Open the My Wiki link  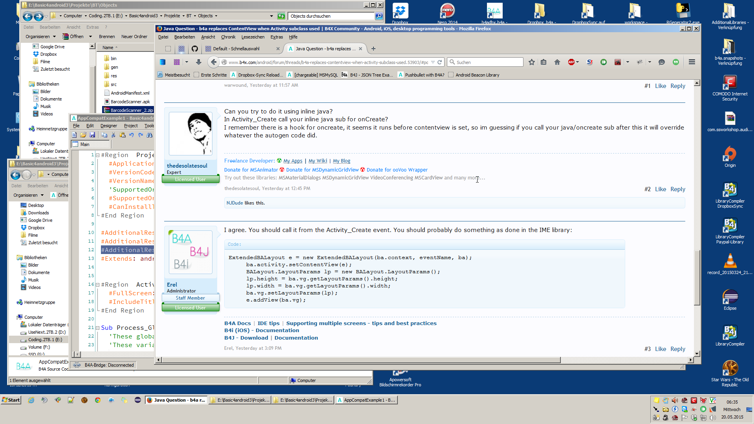(x=317, y=161)
